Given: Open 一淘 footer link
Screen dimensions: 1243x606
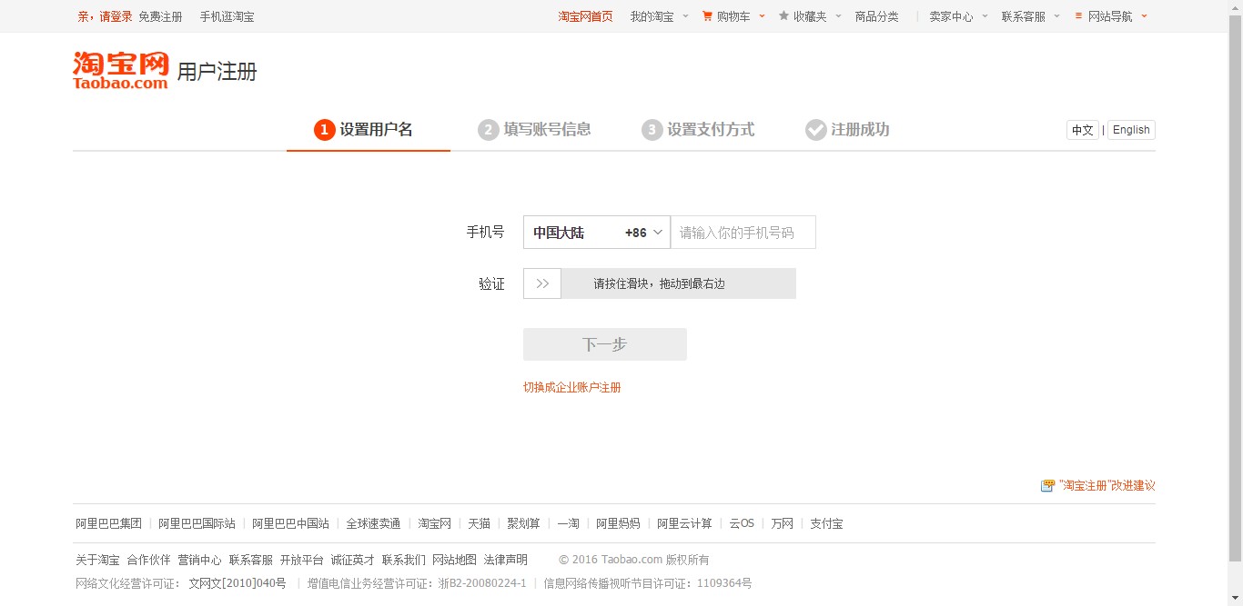Looking at the screenshot, I should click(x=569, y=523).
